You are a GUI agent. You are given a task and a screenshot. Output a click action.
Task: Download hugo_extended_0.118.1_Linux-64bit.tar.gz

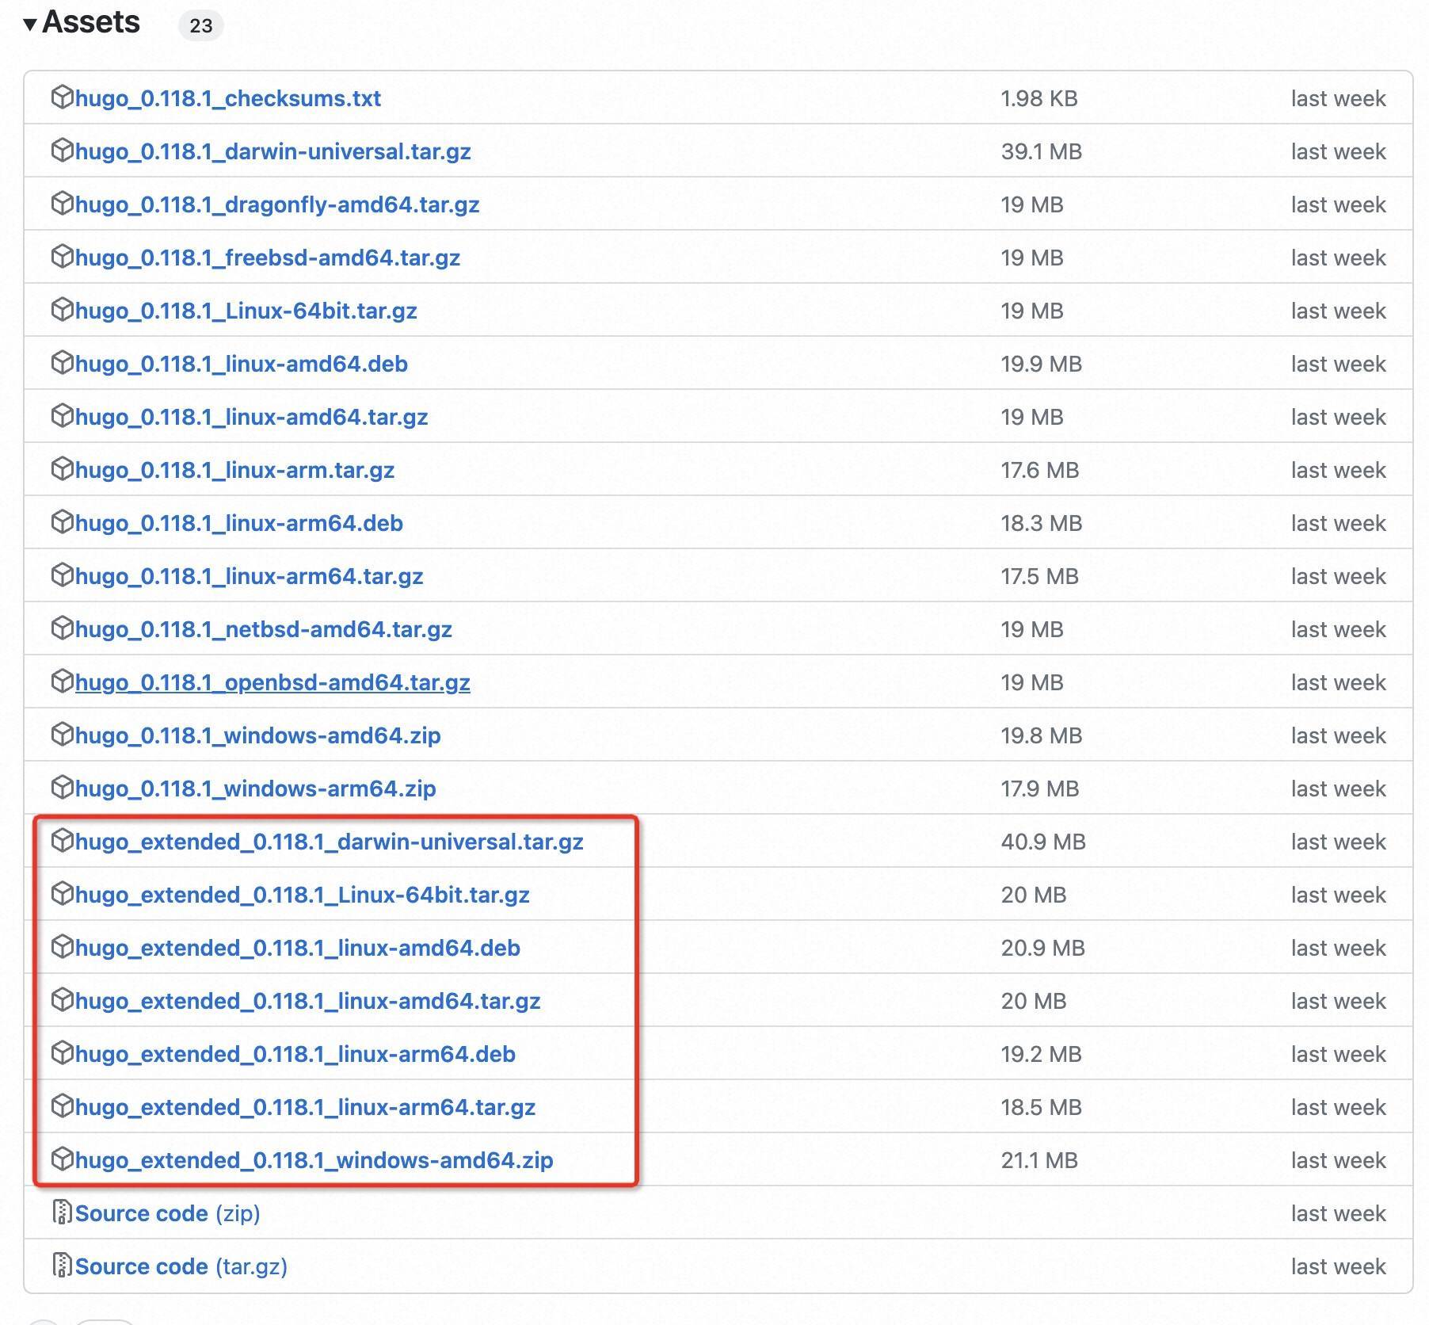(x=302, y=895)
